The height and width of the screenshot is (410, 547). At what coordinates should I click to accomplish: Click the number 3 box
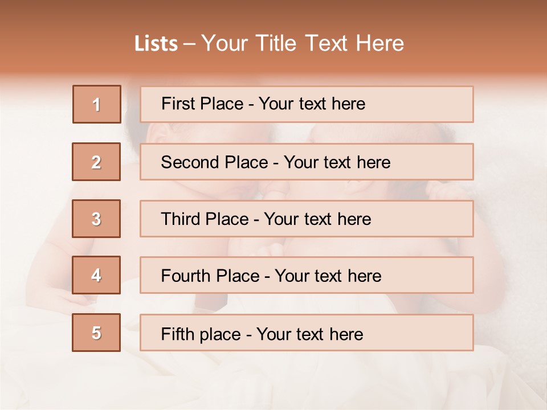[96, 219]
